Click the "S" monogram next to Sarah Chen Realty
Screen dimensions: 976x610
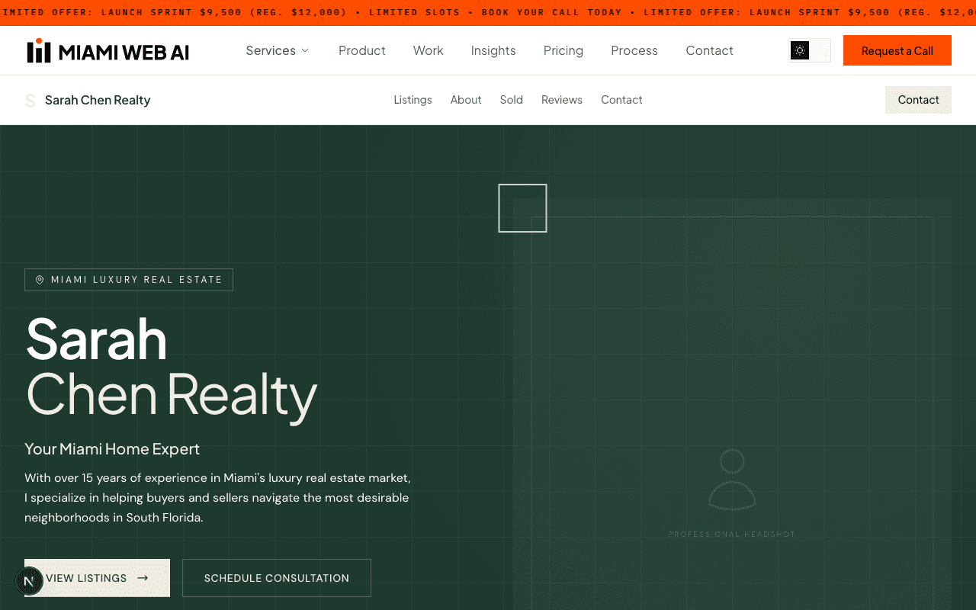click(30, 100)
